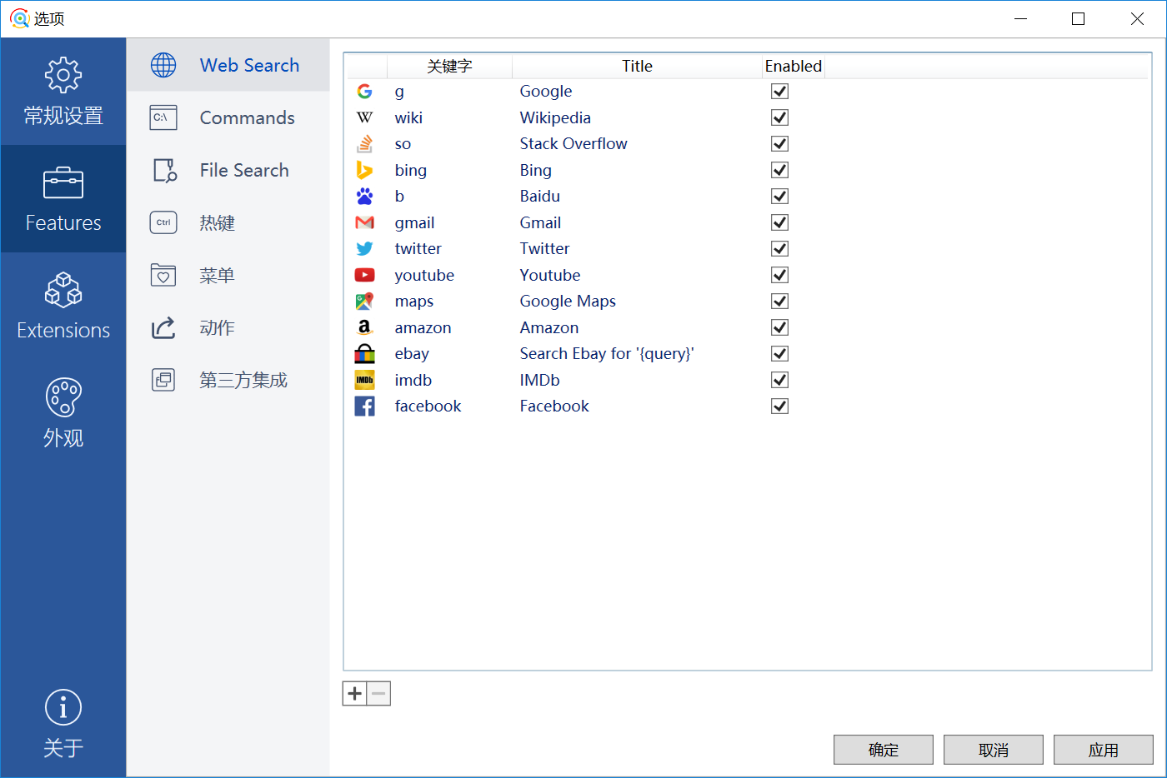This screenshot has width=1167, height=778.
Task: Select the 'gmail' keyword cell
Action: pyautogui.click(x=414, y=222)
